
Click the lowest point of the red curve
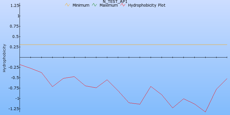[205, 112]
